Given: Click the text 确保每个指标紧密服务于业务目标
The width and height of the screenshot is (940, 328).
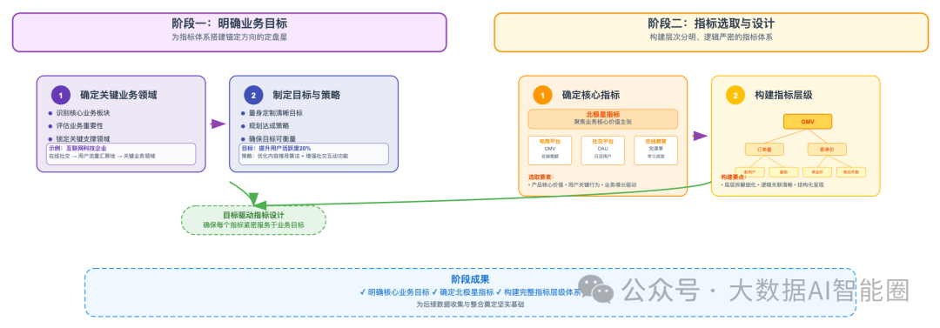Looking at the screenshot, I should 253,225.
